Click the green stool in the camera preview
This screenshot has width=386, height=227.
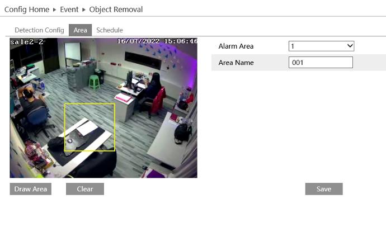click(94, 82)
